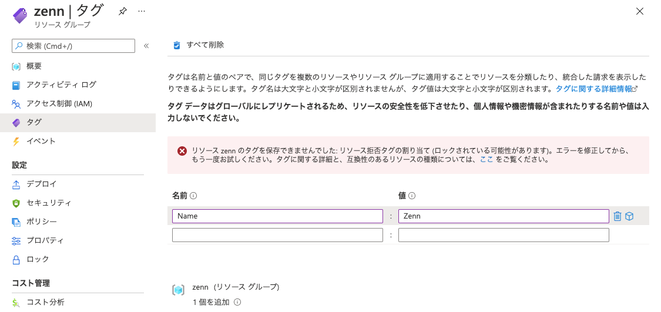Click the info icon next to 値

412,196
